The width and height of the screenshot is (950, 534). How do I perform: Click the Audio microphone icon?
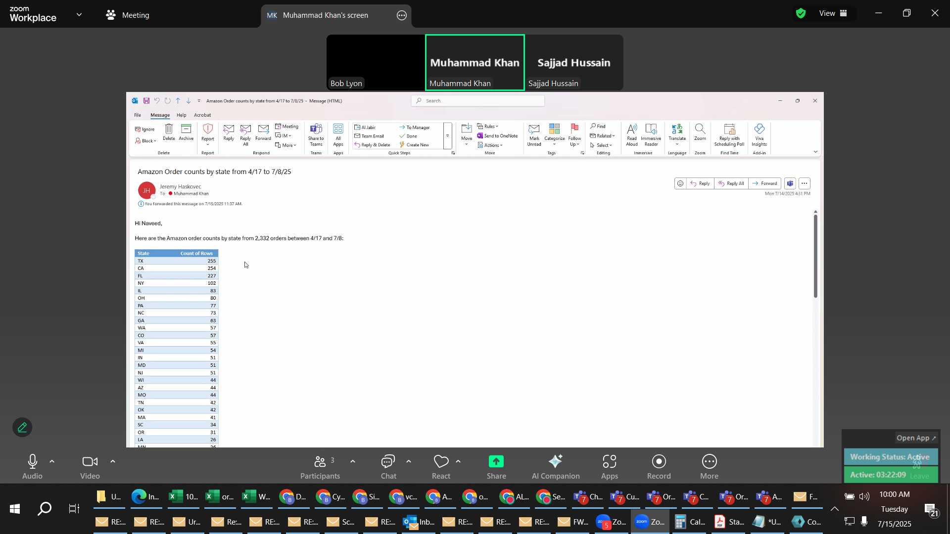(x=33, y=462)
